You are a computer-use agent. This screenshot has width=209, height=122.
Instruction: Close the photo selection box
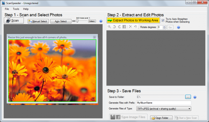click(x=94, y=37)
